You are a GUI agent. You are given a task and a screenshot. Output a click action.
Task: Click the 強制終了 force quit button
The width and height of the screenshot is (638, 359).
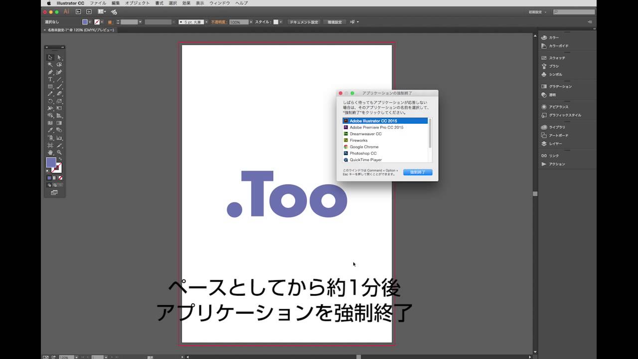click(418, 173)
